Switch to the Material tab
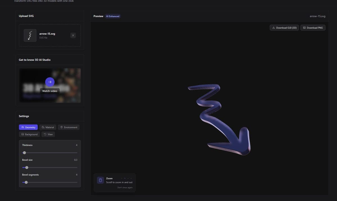Viewport: 337px width, 201px height. pos(48,127)
